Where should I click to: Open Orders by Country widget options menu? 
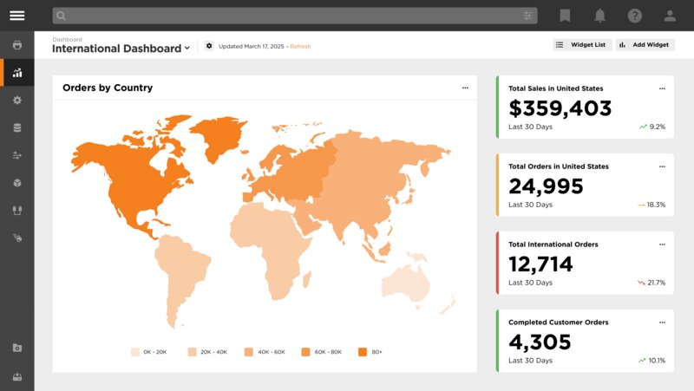coord(465,88)
